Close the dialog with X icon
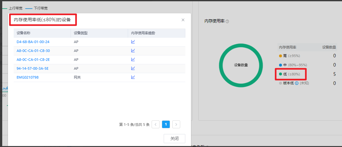 pos(183,20)
